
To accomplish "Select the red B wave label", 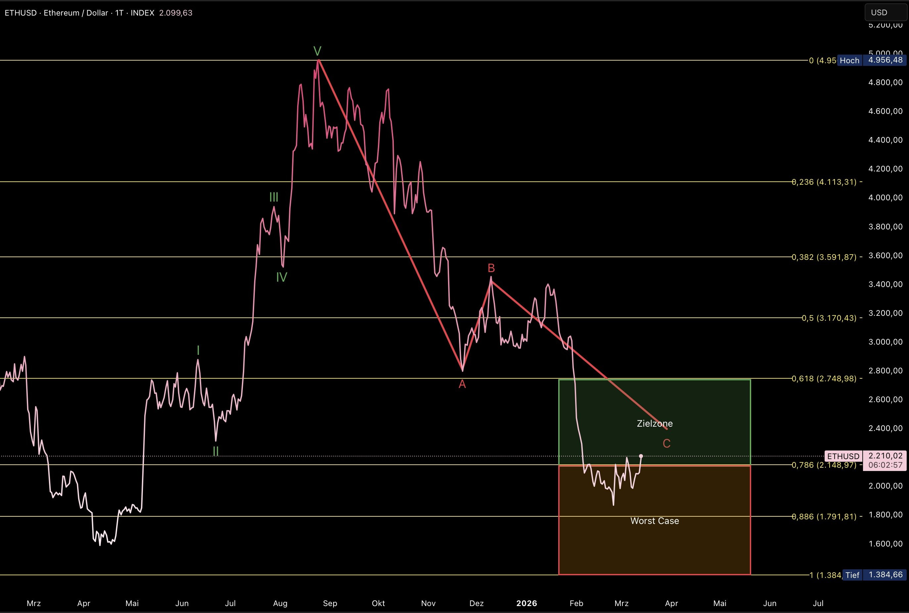I will coord(491,268).
